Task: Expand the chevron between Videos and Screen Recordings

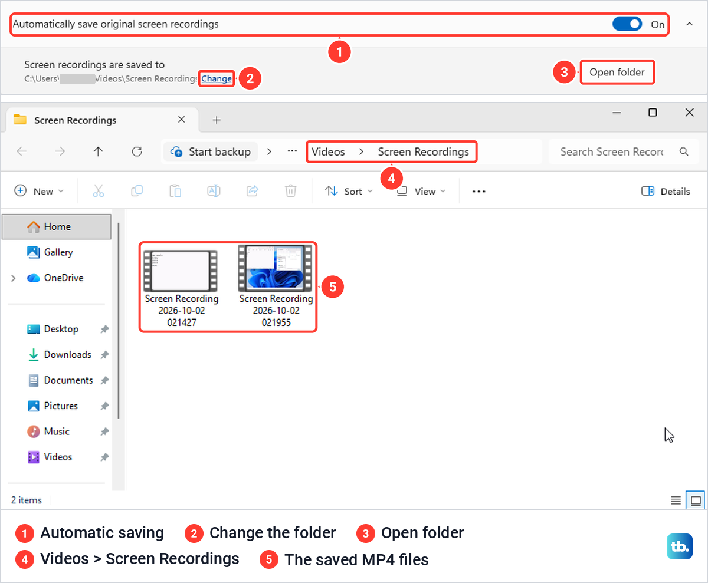Action: pyautogui.click(x=361, y=151)
